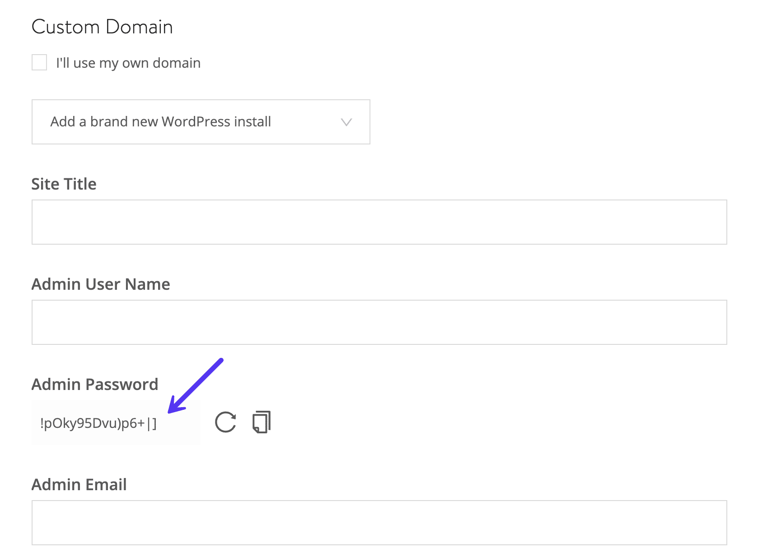758x557 pixels.
Task: Select the generated password text field
Action: (x=116, y=422)
